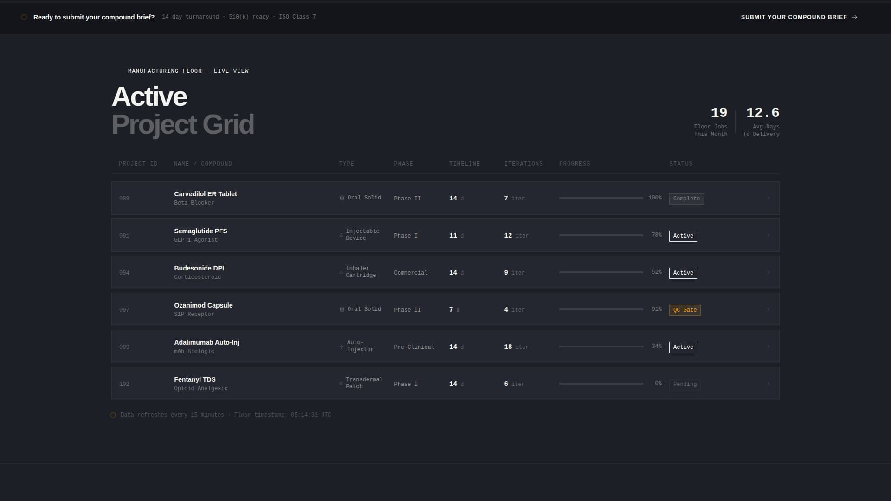Viewport: 891px width, 501px height.
Task: Click the Oral Solid icon in Carvedilol row
Action: (x=342, y=198)
